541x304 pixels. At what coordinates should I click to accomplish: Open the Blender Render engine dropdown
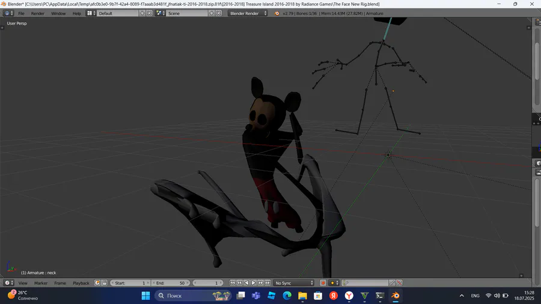coord(248,13)
